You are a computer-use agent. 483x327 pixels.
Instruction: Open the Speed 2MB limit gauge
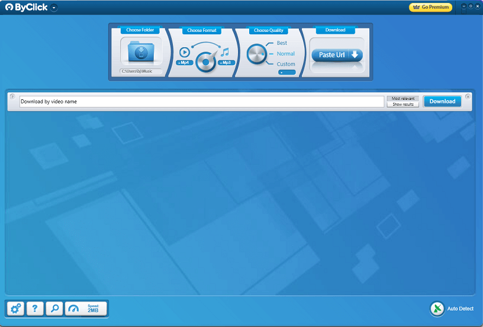click(x=86, y=308)
